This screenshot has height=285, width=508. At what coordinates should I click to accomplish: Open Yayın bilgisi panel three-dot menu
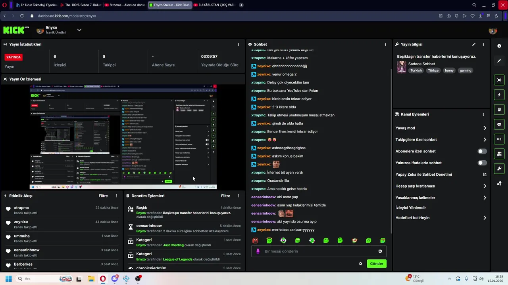point(483,44)
